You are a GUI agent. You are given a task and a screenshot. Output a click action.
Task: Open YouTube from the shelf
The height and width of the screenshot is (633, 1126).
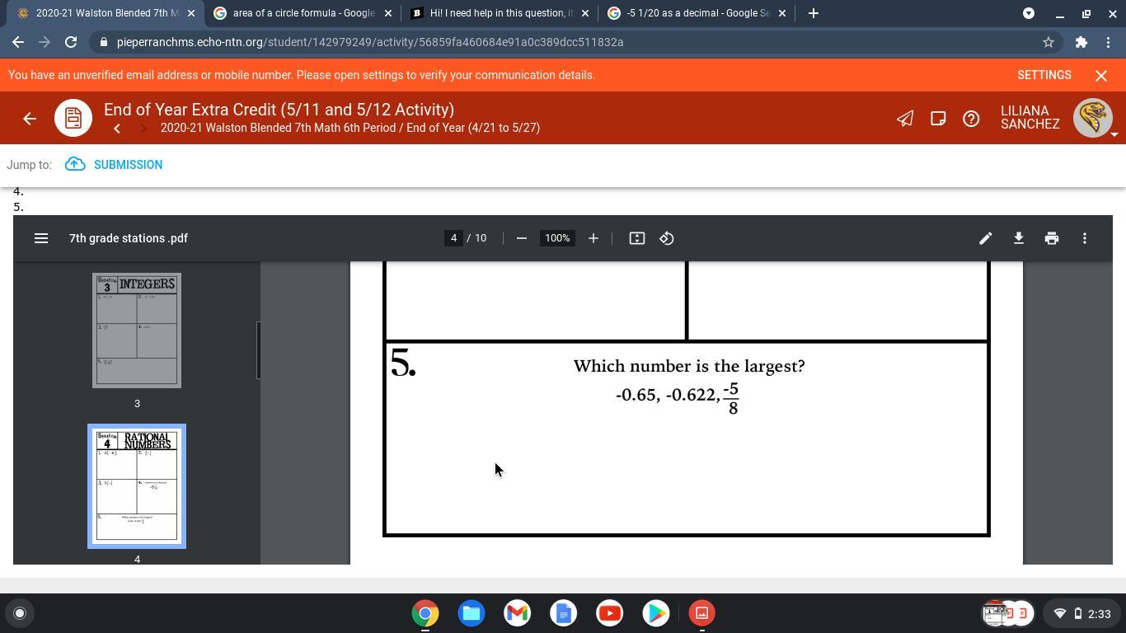[x=610, y=613]
